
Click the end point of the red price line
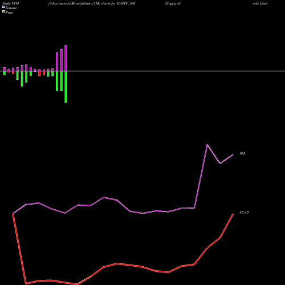233,214
